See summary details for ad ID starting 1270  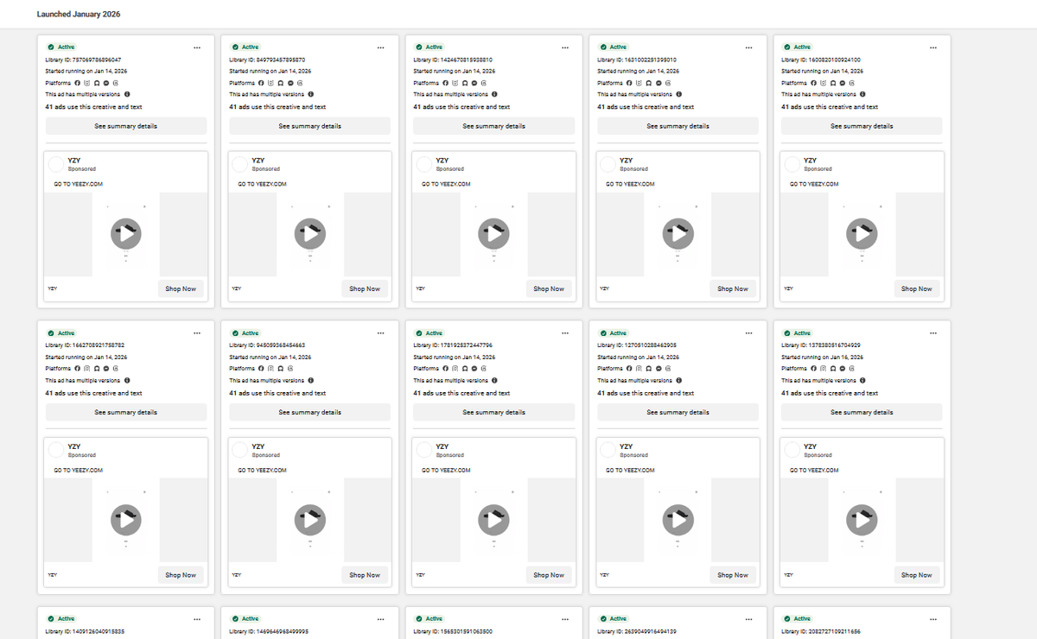pos(678,412)
